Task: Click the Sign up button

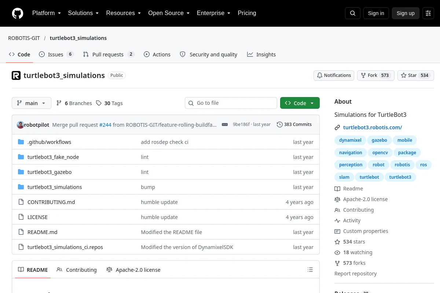Action: tap(406, 13)
